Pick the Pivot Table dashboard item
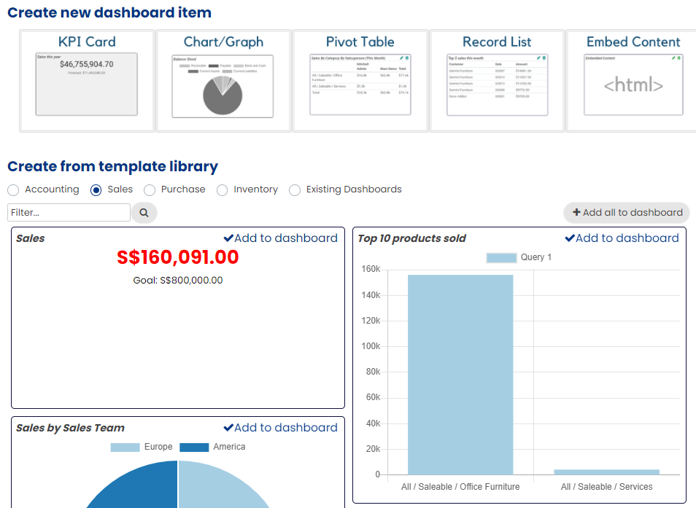The image size is (696, 508). point(360,81)
